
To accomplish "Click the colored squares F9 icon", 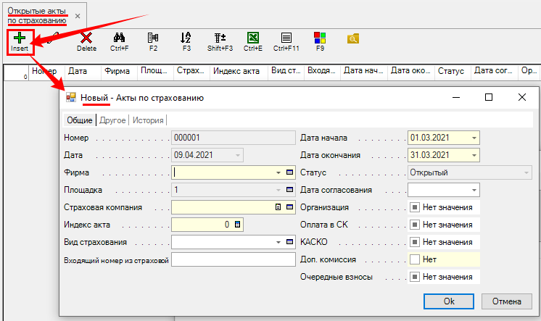I will coord(320,38).
